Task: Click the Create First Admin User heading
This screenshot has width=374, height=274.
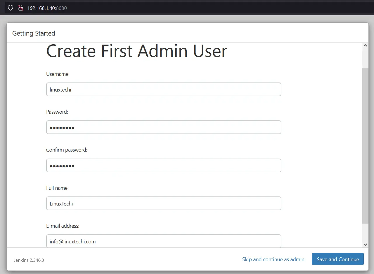Action: (x=136, y=51)
